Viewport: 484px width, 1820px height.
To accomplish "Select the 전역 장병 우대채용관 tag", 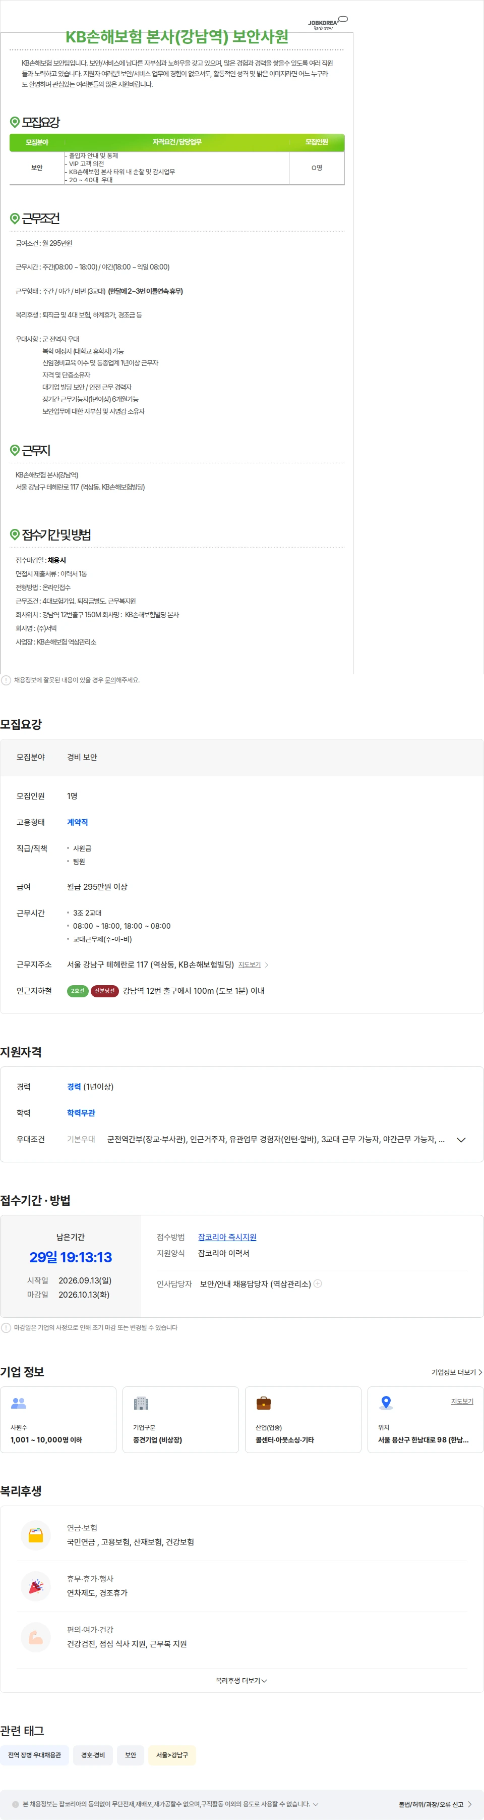I will (35, 1755).
